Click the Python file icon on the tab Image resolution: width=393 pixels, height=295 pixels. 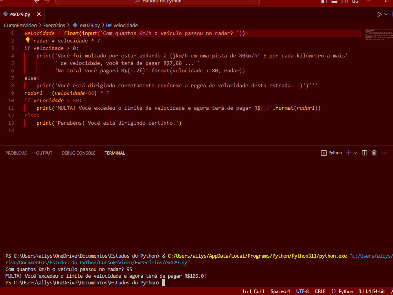pyautogui.click(x=5, y=14)
